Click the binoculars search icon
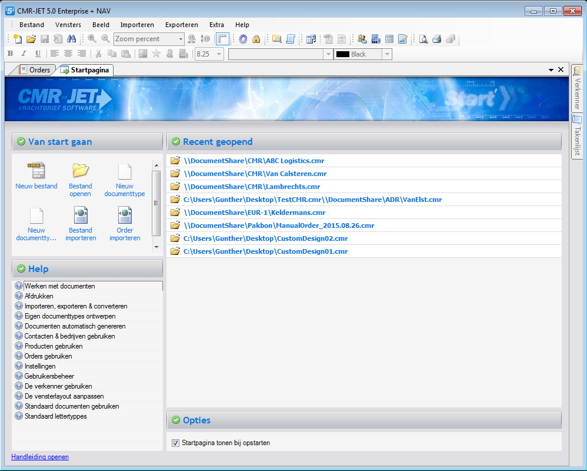 [x=71, y=39]
